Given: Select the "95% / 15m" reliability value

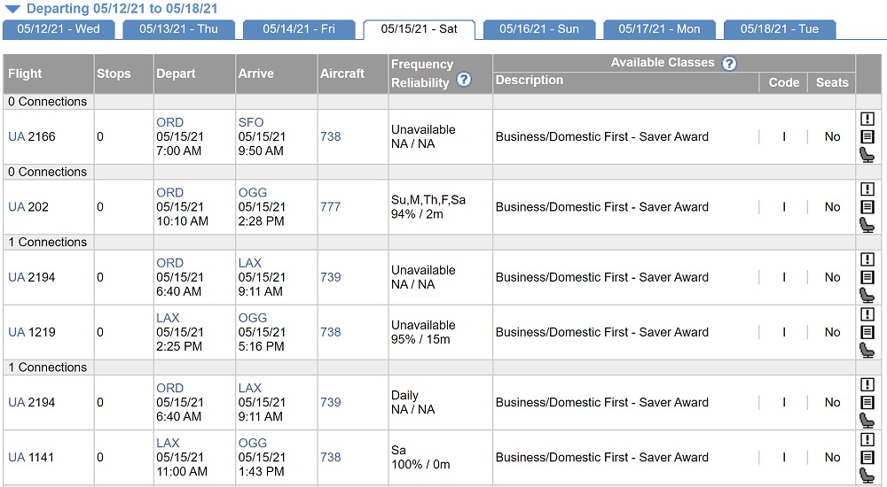Looking at the screenshot, I should point(420,339).
